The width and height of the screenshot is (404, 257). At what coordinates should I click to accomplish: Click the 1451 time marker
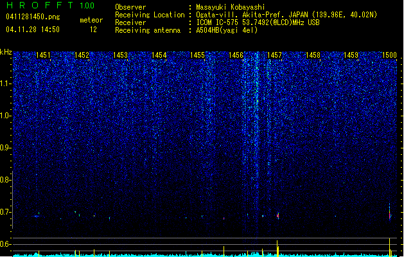click(x=43, y=55)
